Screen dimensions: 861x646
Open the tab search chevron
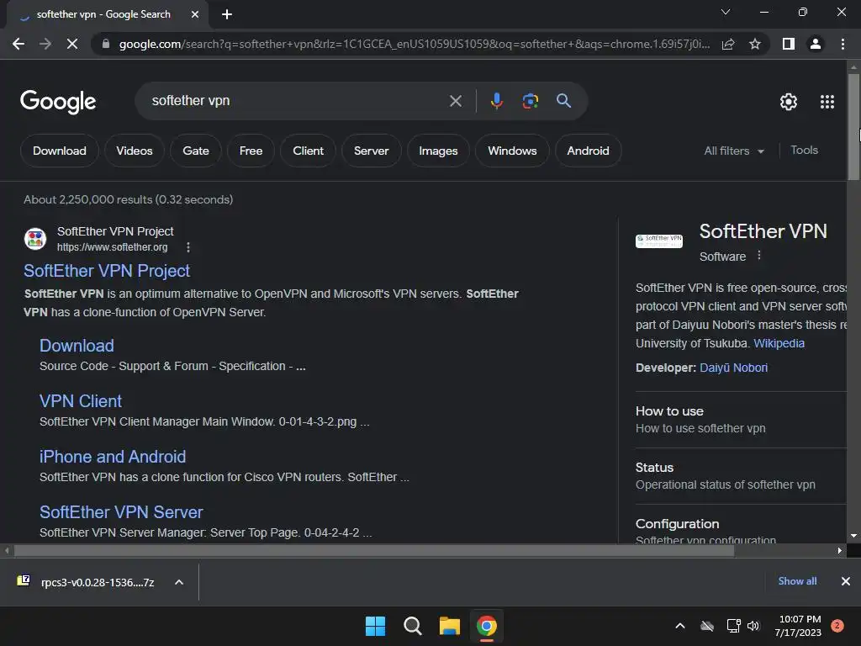[x=726, y=12]
